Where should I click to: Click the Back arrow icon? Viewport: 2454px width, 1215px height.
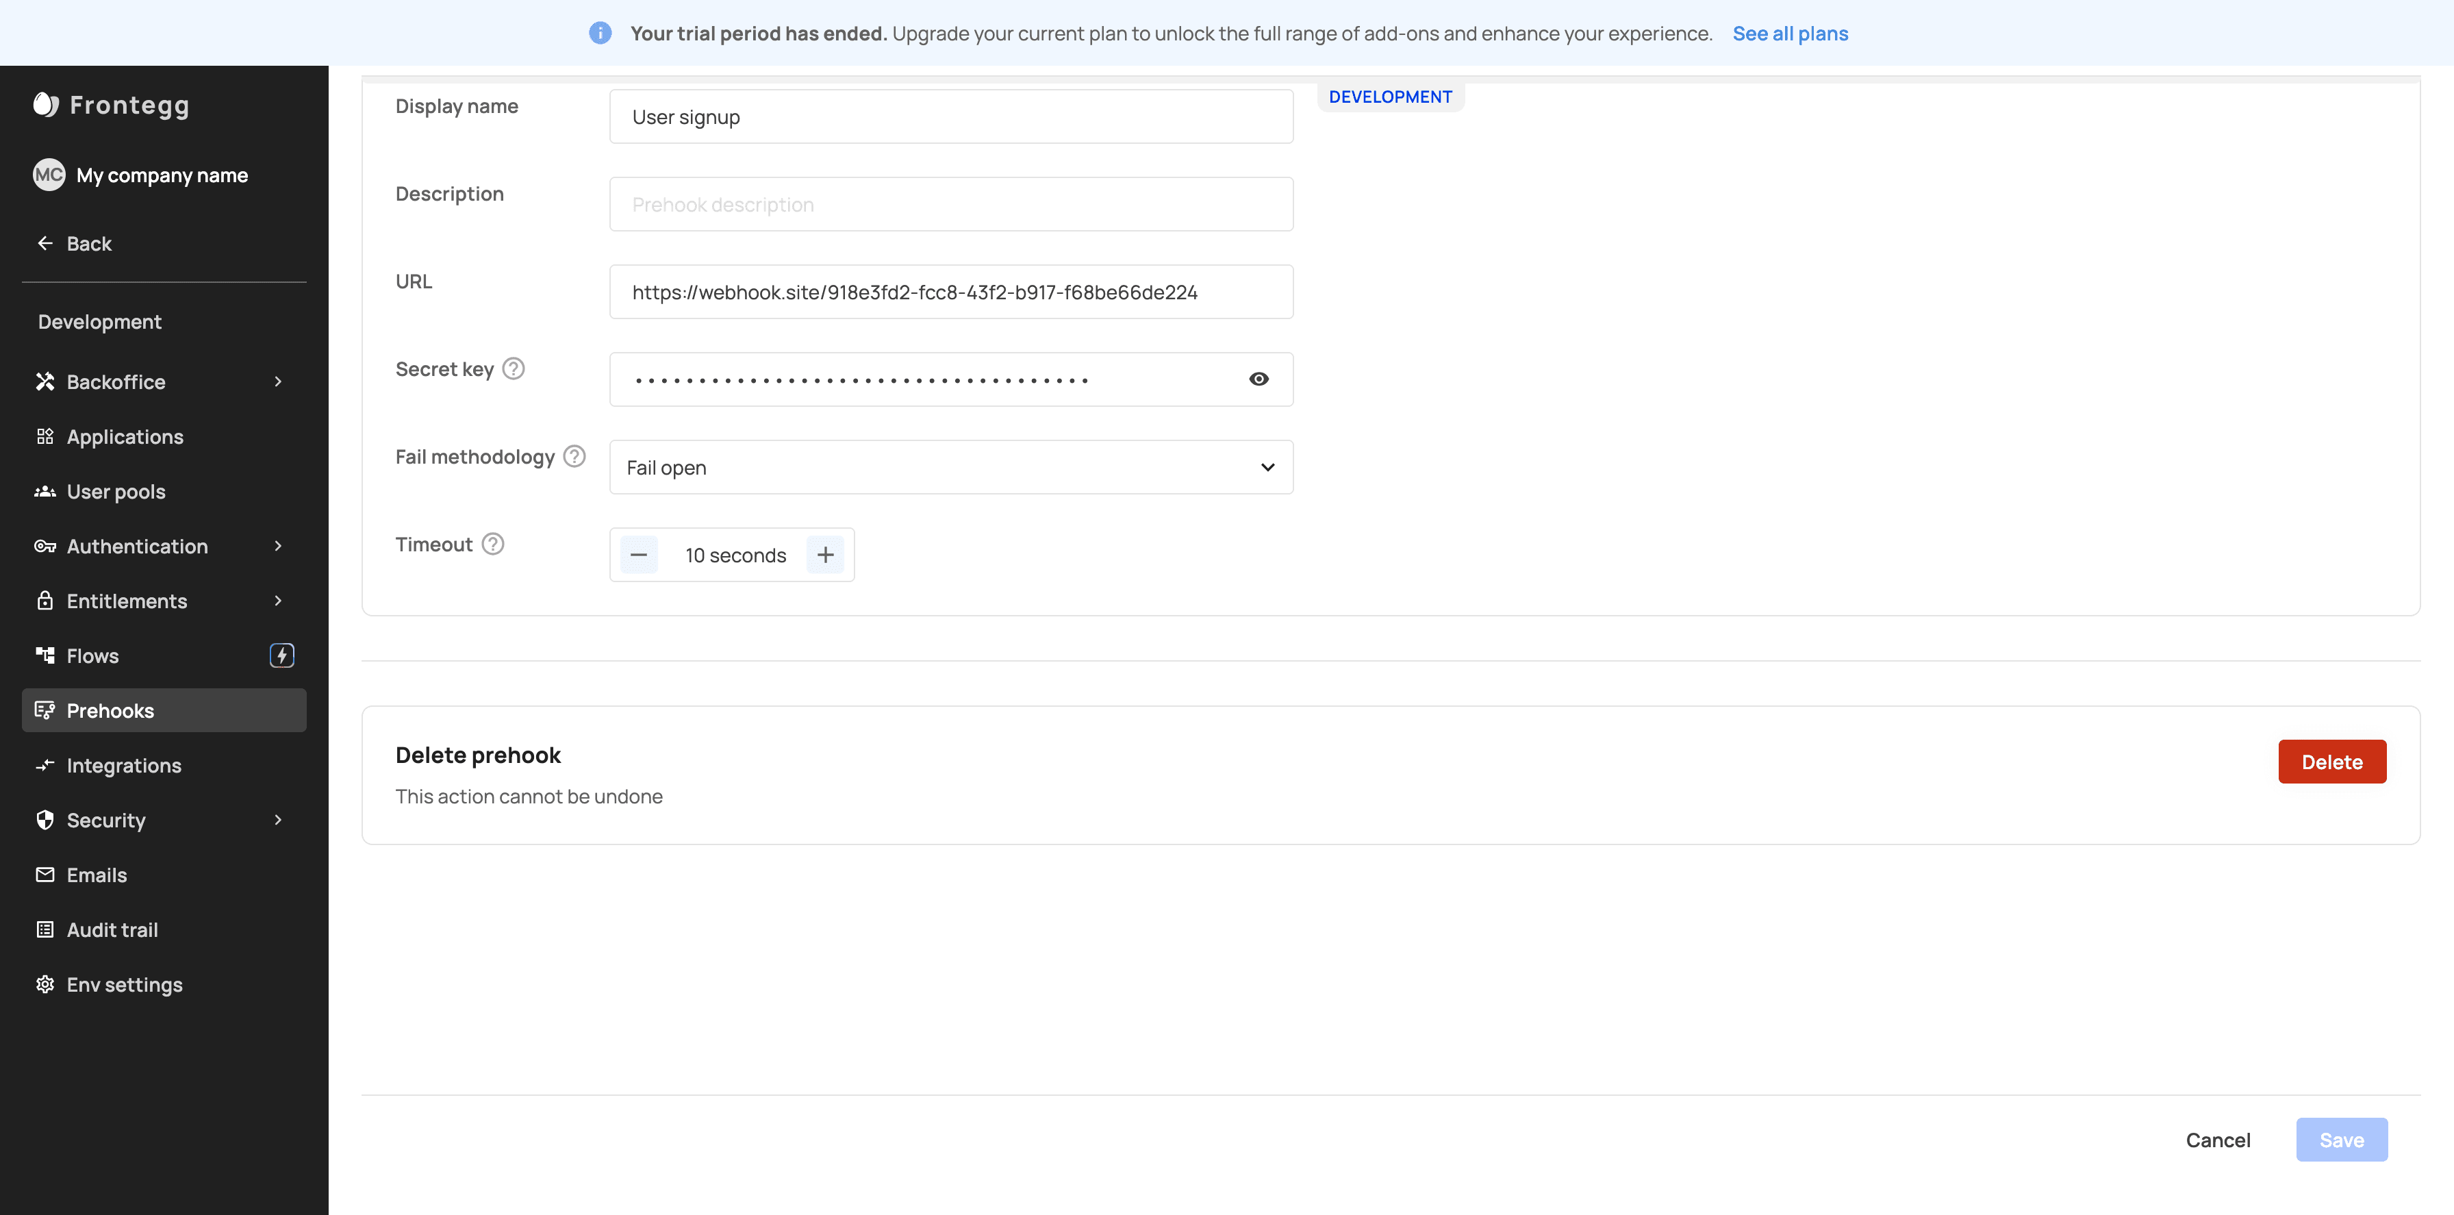coord(45,243)
